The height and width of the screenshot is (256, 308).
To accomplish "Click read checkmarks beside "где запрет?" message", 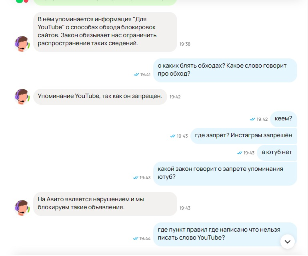I will pyautogui.click(x=173, y=136).
